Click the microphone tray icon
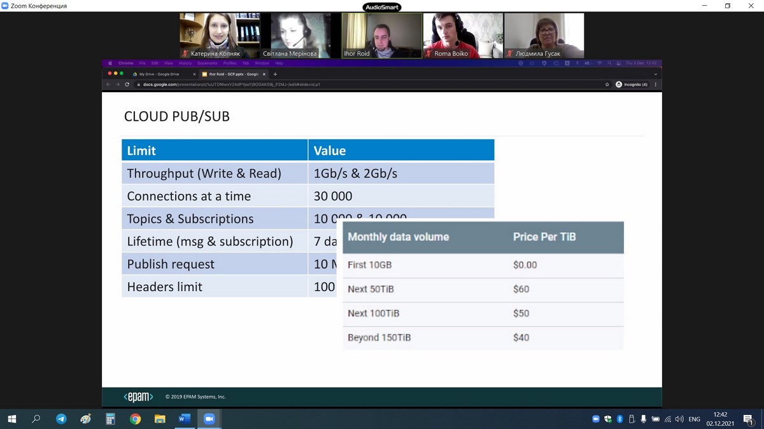The width and height of the screenshot is (764, 429). coord(644,419)
